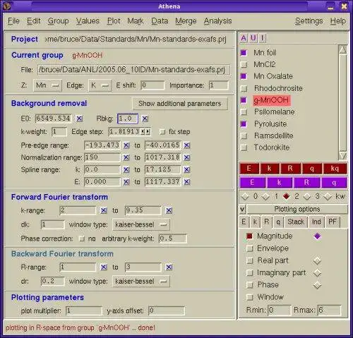Click the red E plot button
This screenshot has width=353, height=338.
249,169
